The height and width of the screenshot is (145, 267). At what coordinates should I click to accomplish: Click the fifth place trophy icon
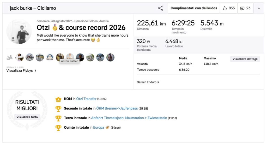(x=58, y=128)
